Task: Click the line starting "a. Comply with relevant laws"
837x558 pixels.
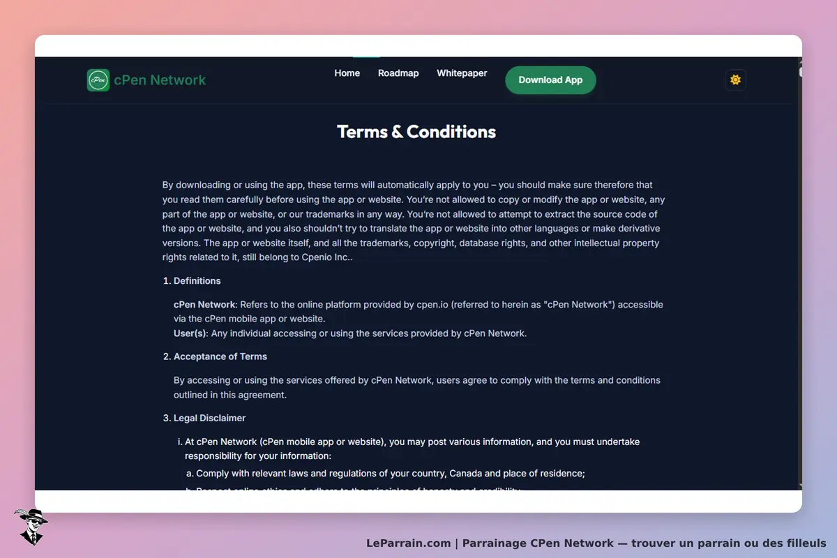Action: [x=385, y=474]
